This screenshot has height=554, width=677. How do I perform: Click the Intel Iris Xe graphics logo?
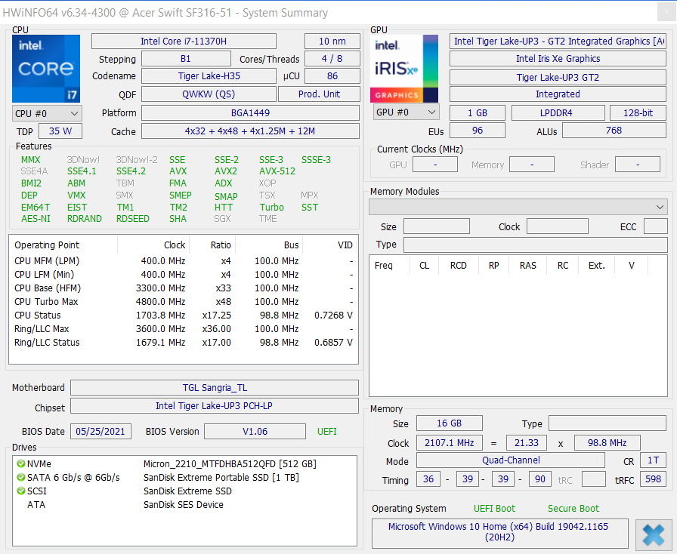click(x=404, y=69)
